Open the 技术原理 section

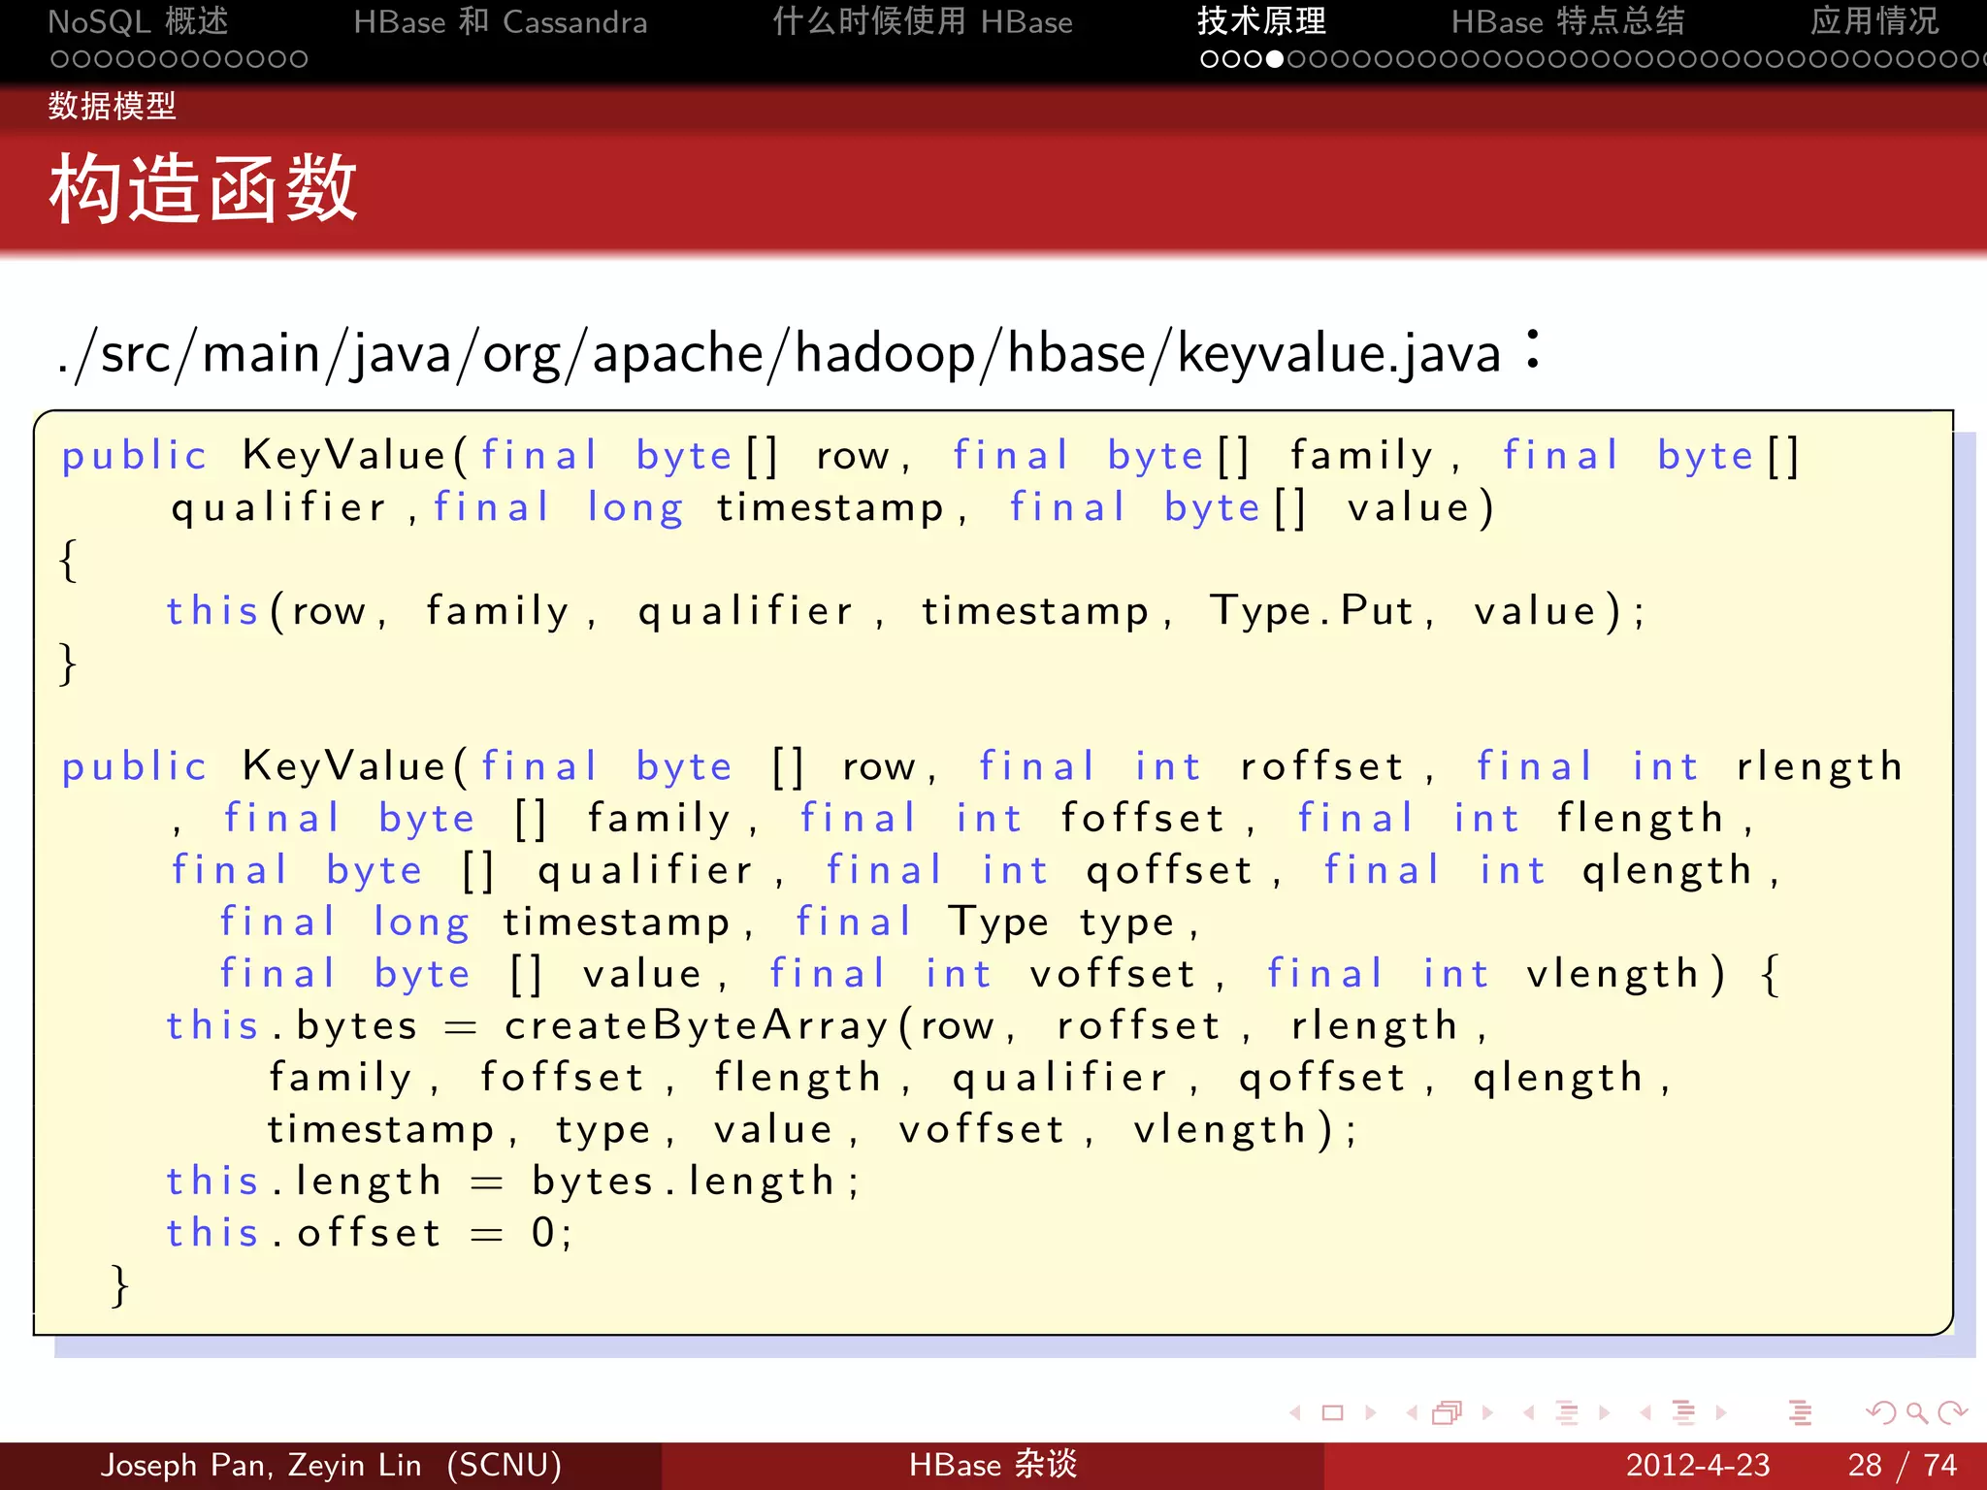tap(1261, 21)
